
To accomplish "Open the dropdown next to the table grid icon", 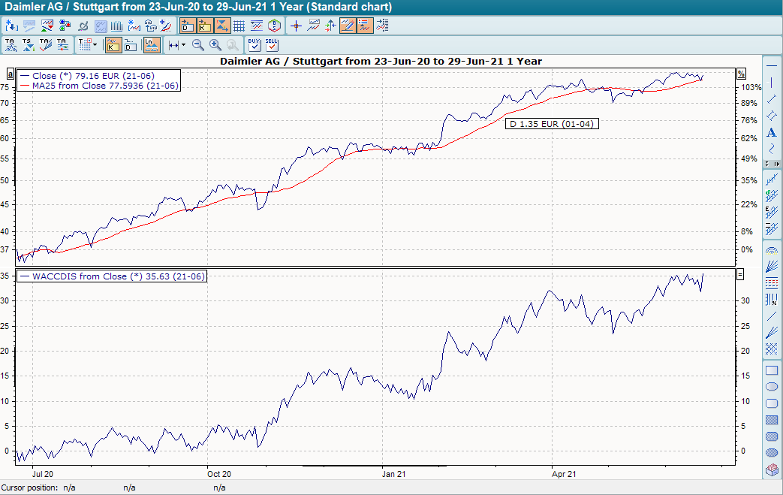I will pos(95,45).
